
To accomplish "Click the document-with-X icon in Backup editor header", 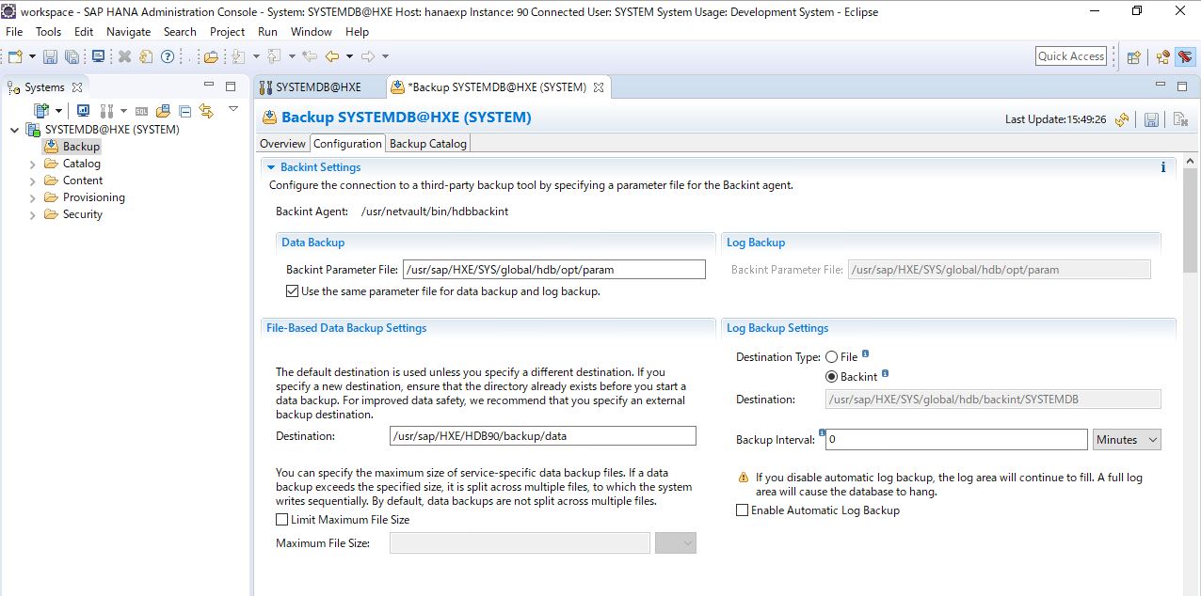I will pyautogui.click(x=1179, y=119).
